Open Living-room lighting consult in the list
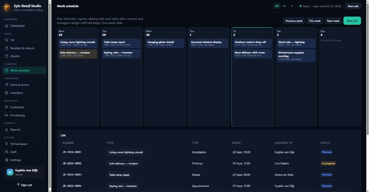The height and width of the screenshot is (192, 369). [x=126, y=152]
